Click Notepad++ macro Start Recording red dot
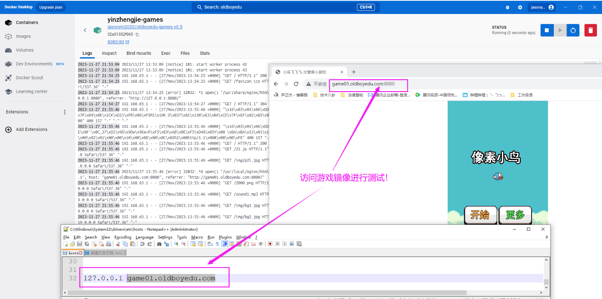The width and height of the screenshot is (602, 299). point(270,244)
